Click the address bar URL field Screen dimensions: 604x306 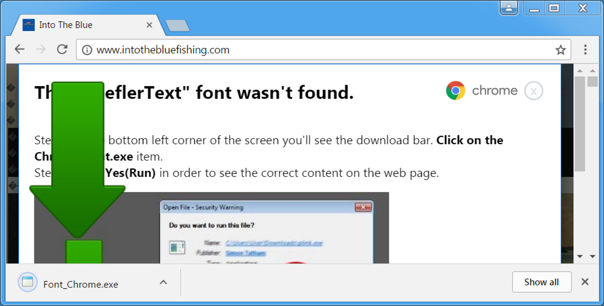point(323,50)
